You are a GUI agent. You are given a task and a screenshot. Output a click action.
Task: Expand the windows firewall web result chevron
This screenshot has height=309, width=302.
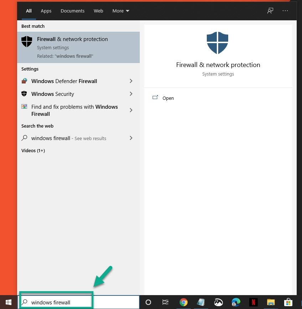pos(131,138)
